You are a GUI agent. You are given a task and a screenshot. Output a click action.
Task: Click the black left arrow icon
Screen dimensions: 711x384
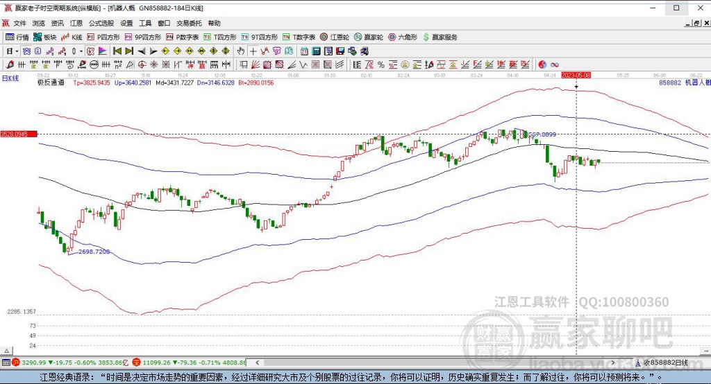point(142,51)
